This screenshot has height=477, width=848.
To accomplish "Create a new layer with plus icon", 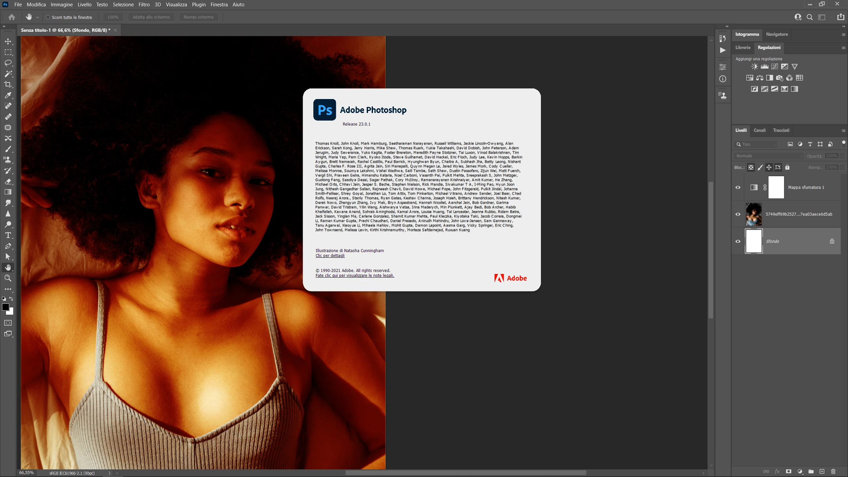I will (822, 471).
